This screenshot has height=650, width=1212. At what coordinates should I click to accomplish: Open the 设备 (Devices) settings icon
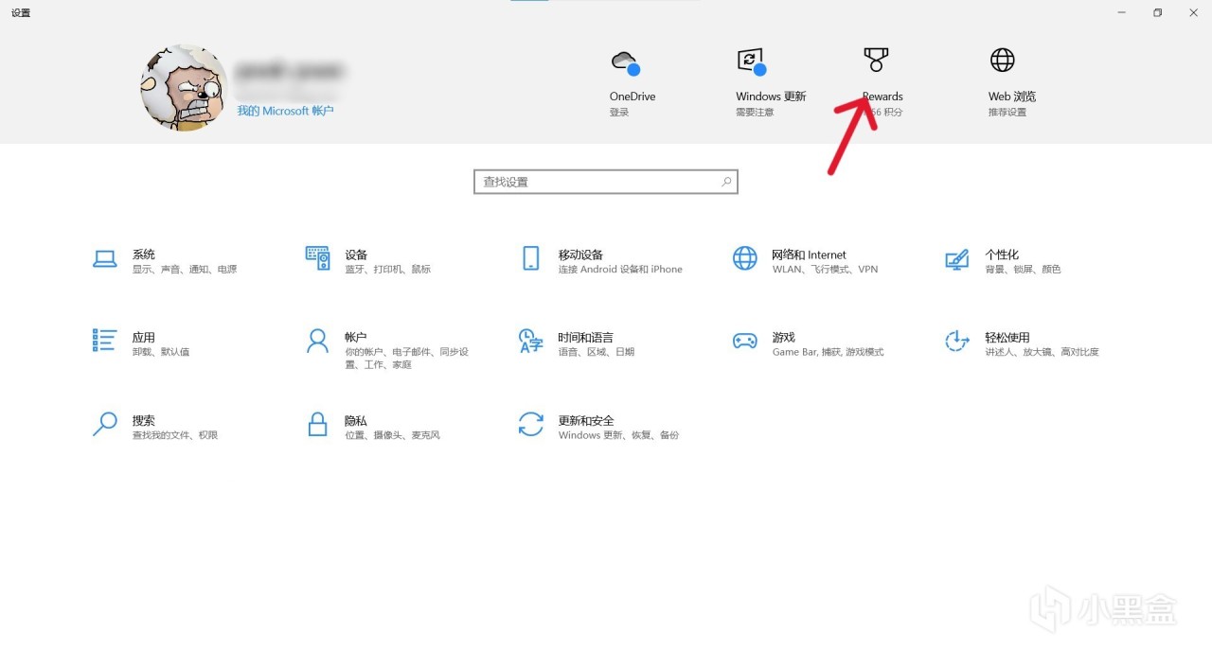317,258
